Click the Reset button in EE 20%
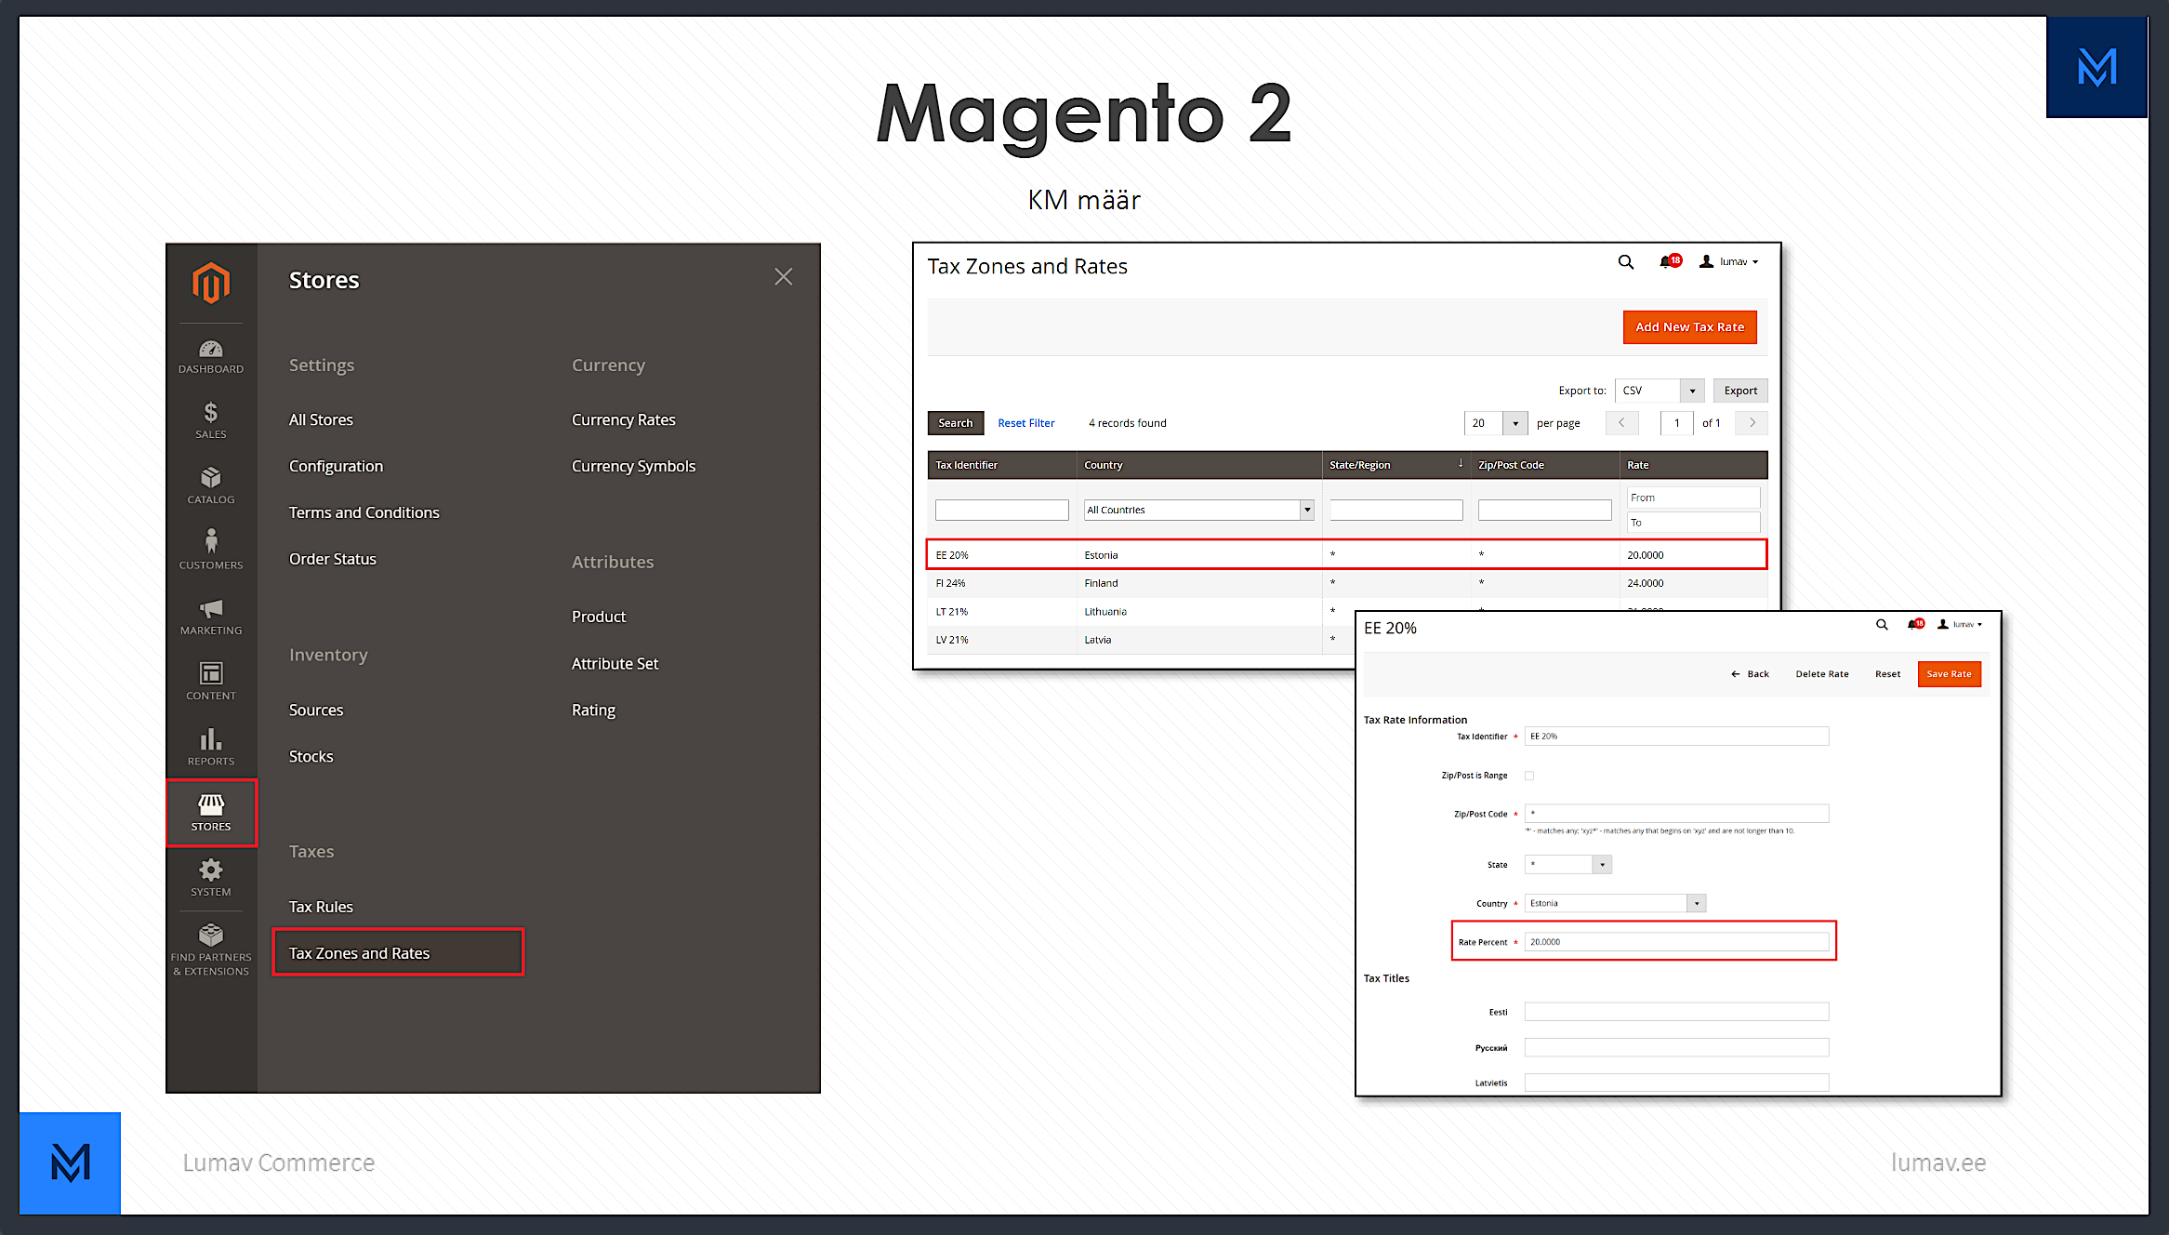This screenshot has width=2169, height=1235. (1887, 674)
